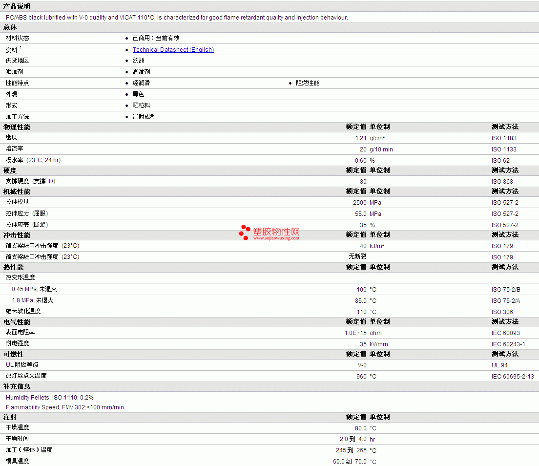Click the 产品说明 section header

(17, 6)
